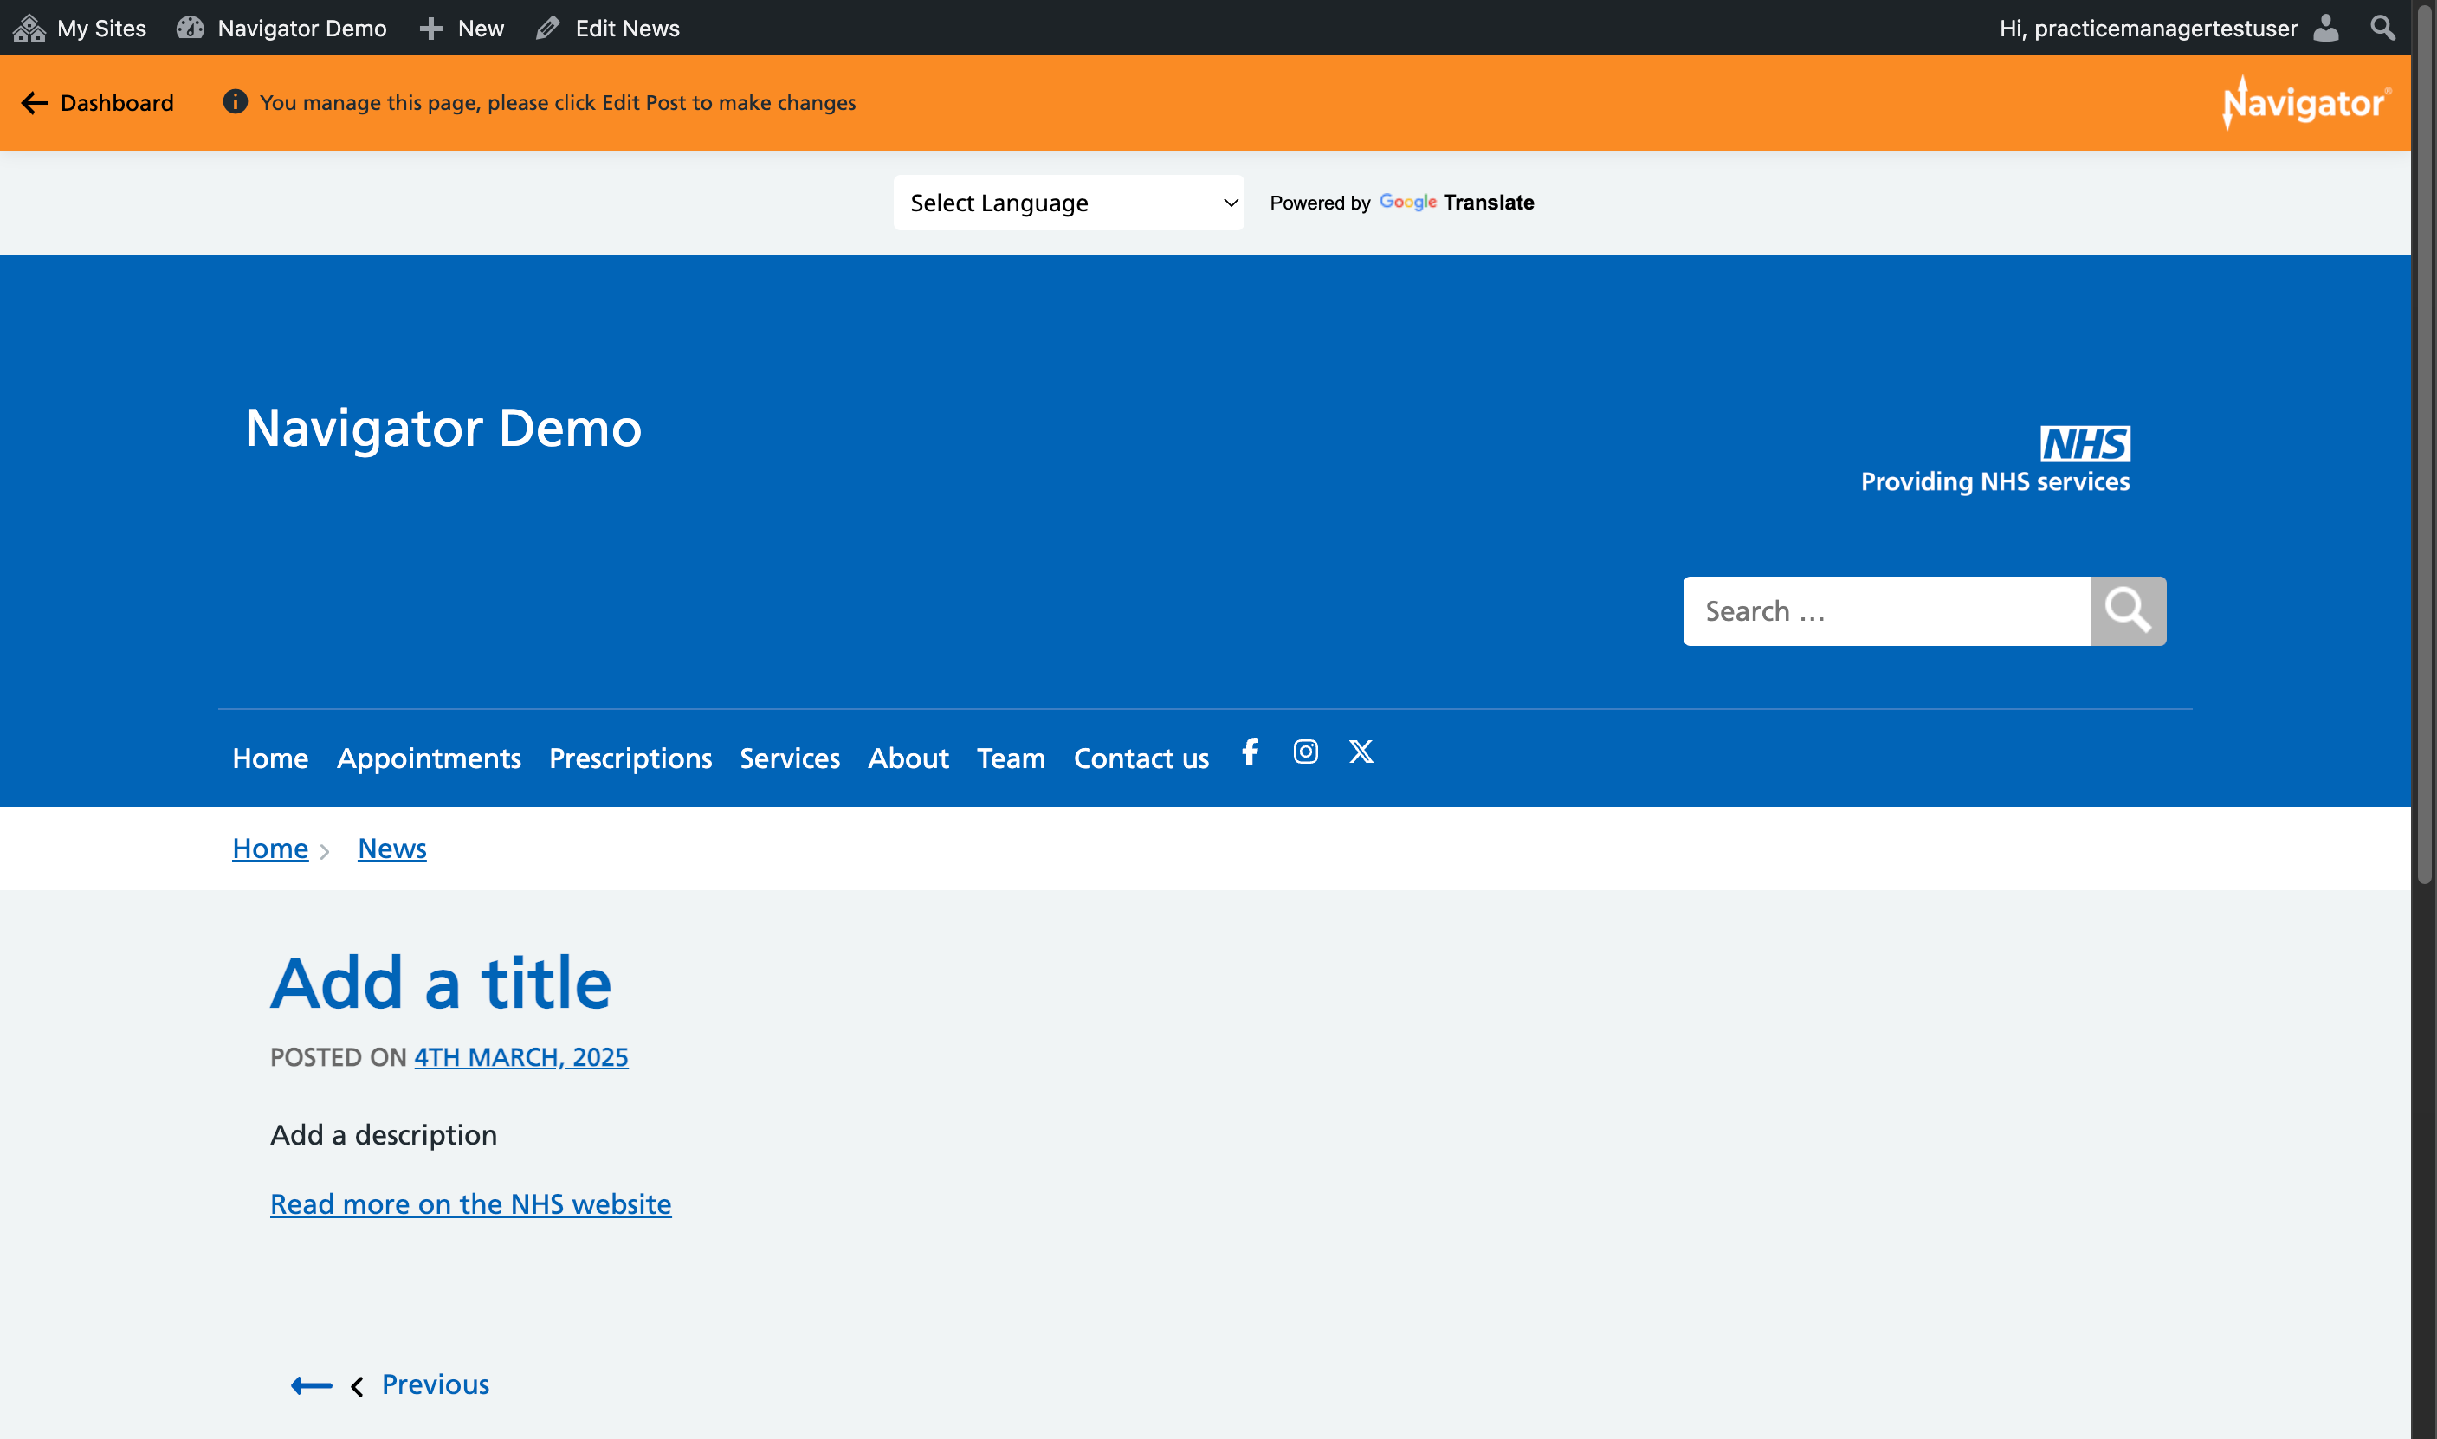2437x1439 pixels.
Task: Click the Providing NHS services text
Action: pos(1994,482)
